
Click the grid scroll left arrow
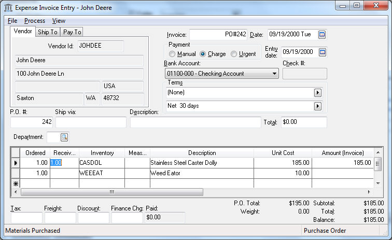pyautogui.click(x=16, y=192)
